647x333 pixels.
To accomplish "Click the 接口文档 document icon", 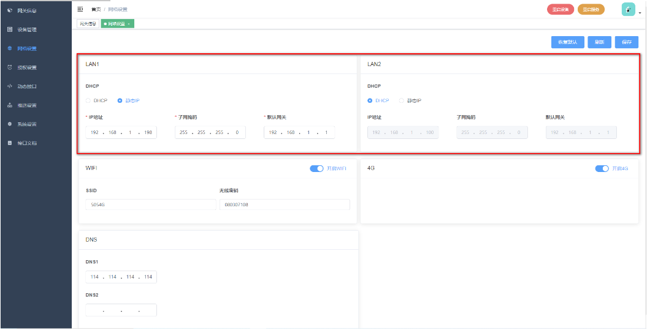I will (9, 143).
